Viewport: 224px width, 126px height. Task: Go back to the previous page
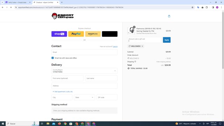pos(2,7)
